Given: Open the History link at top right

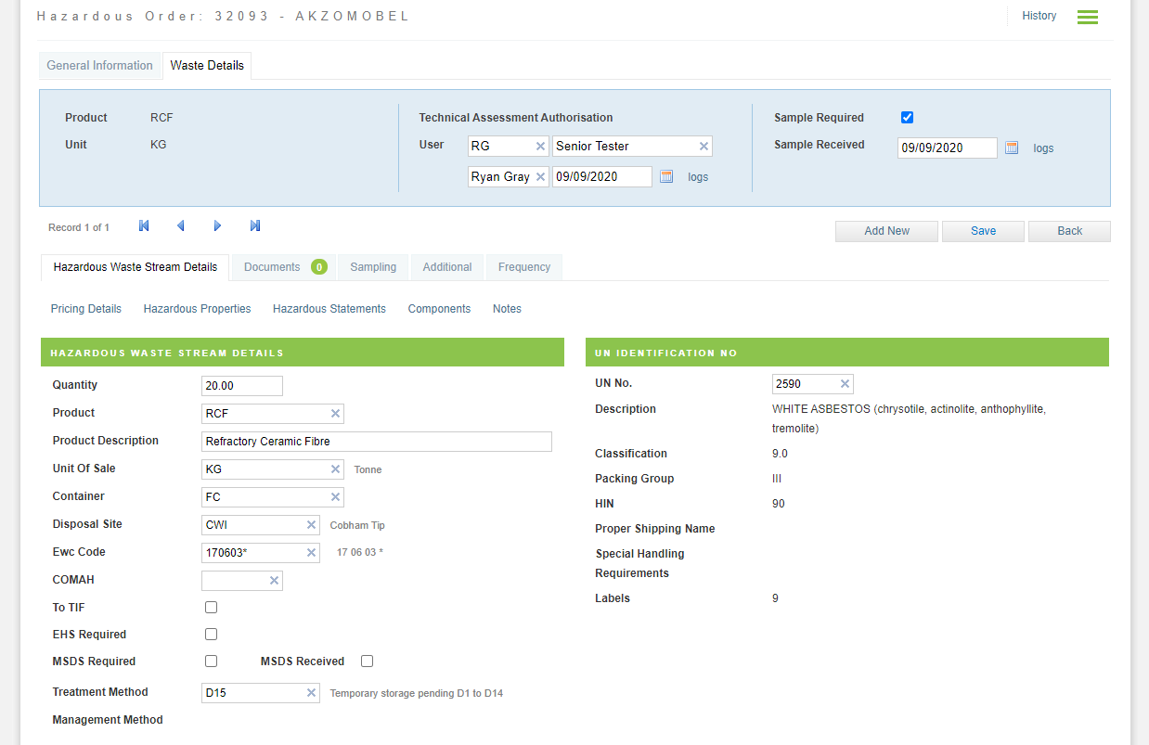Looking at the screenshot, I should pyautogui.click(x=1039, y=16).
